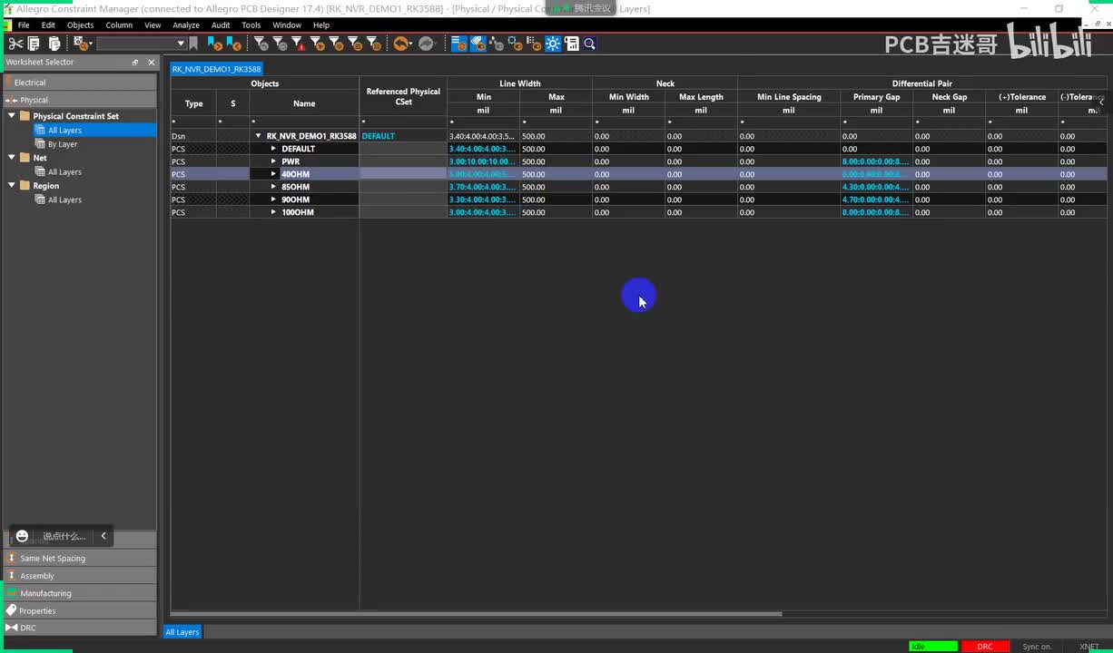Go to the previous bookmark icon

coord(233,44)
